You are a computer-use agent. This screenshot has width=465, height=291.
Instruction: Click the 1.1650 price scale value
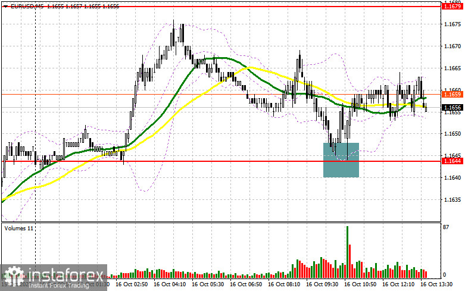click(453, 134)
